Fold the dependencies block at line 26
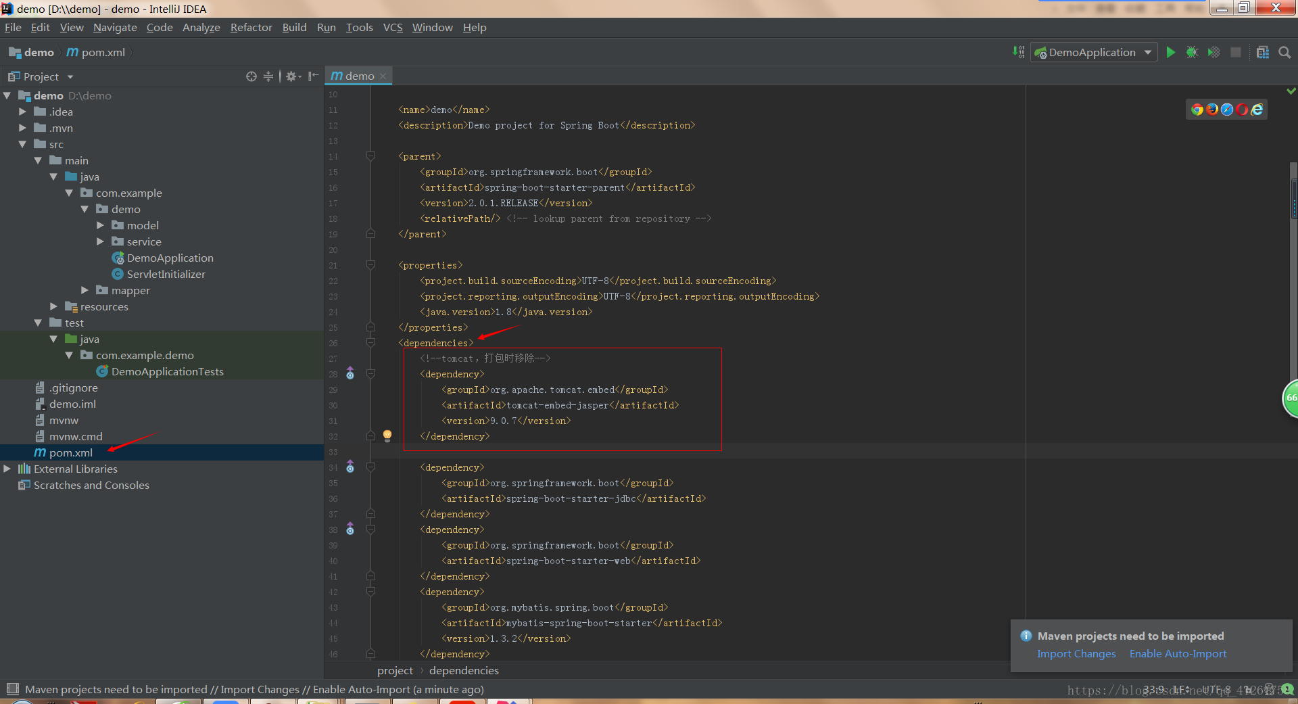 [370, 343]
